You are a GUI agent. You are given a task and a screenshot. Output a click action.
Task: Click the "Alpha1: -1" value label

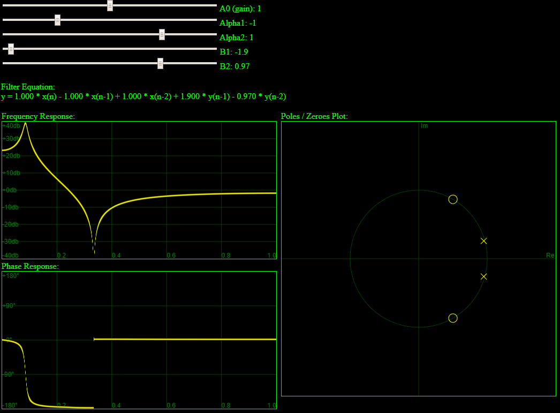click(x=238, y=23)
